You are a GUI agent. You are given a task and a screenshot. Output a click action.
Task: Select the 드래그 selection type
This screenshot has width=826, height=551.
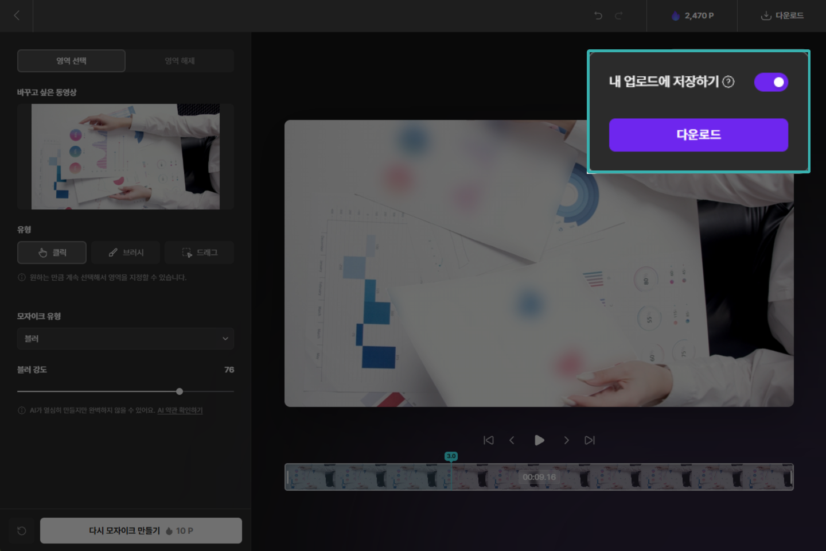[200, 253]
